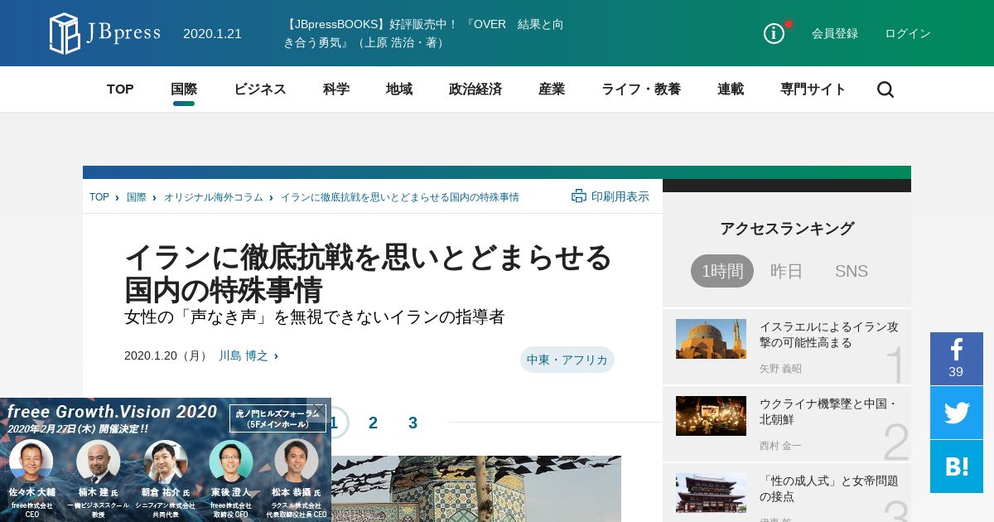The image size is (994, 522).
Task: Select 連載 navigation item
Action: [731, 89]
